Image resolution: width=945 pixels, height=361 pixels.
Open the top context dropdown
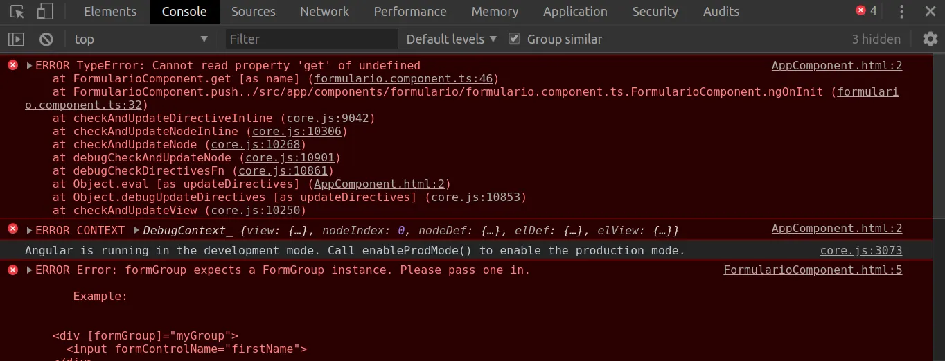pyautogui.click(x=141, y=39)
